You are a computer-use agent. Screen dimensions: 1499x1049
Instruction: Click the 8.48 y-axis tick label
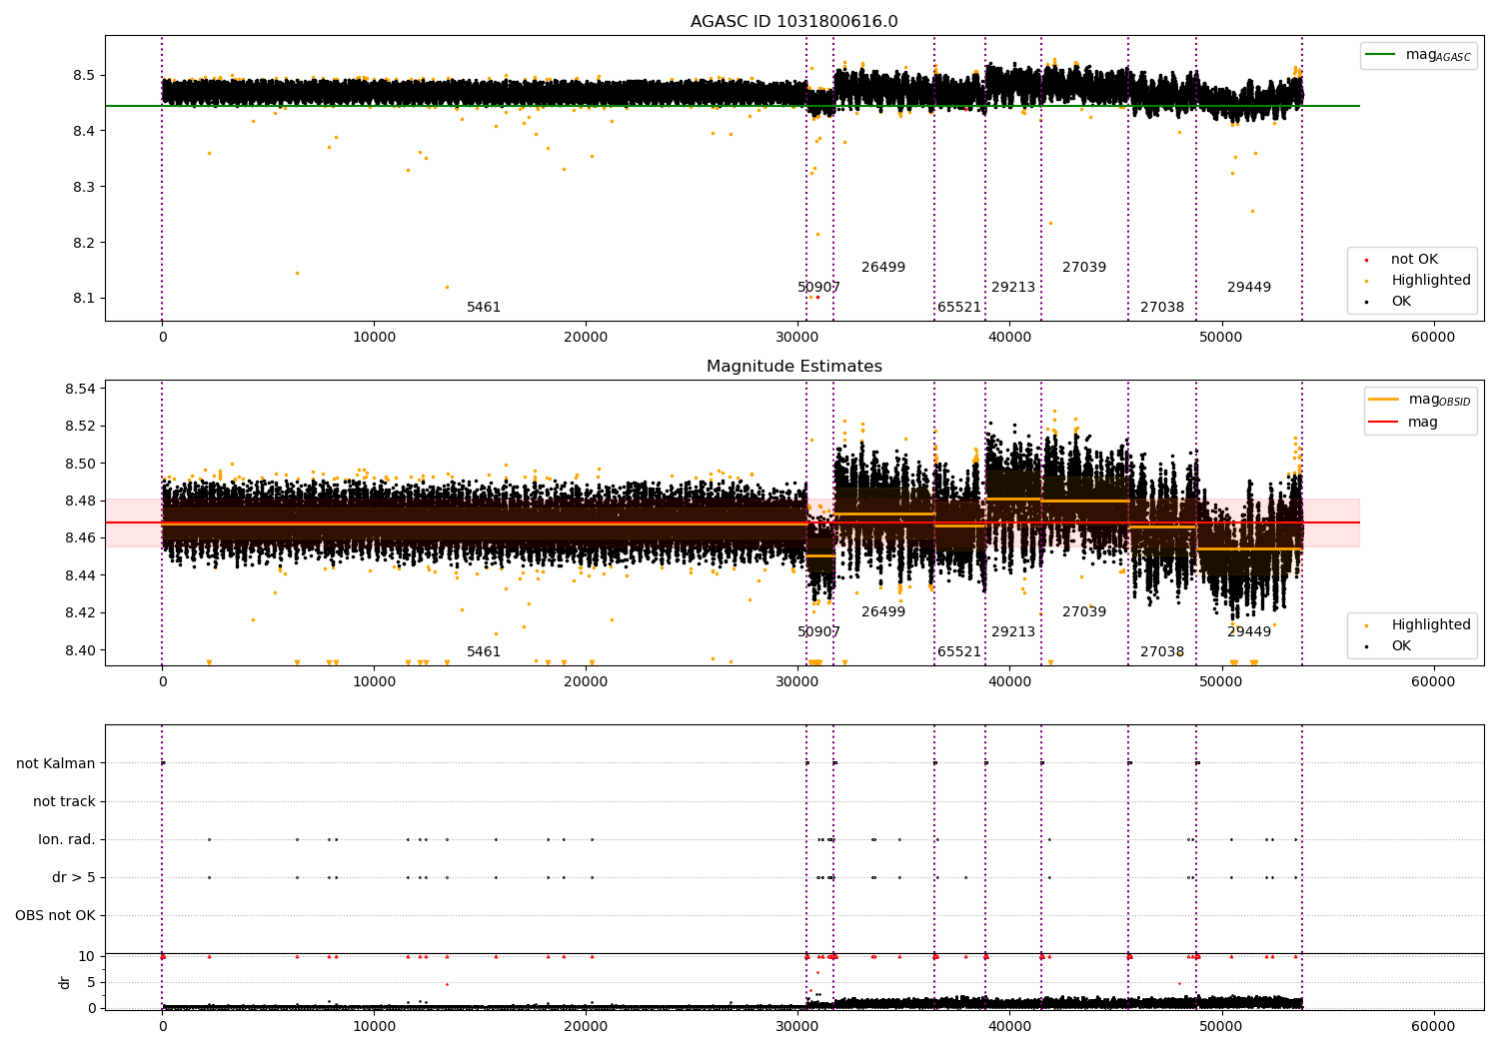pyautogui.click(x=80, y=501)
